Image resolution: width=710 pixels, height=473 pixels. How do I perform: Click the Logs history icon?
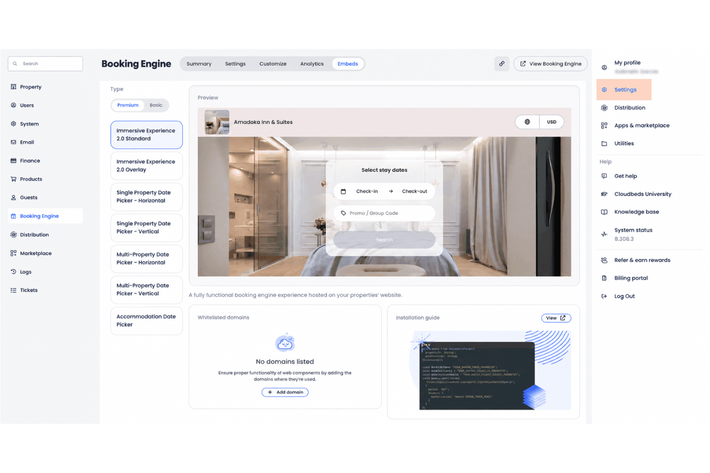click(13, 272)
